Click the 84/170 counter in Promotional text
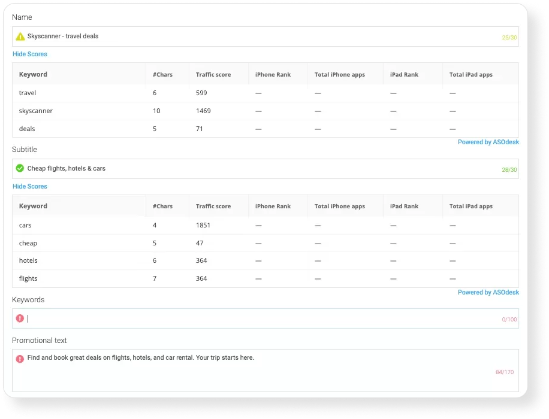 (x=505, y=372)
